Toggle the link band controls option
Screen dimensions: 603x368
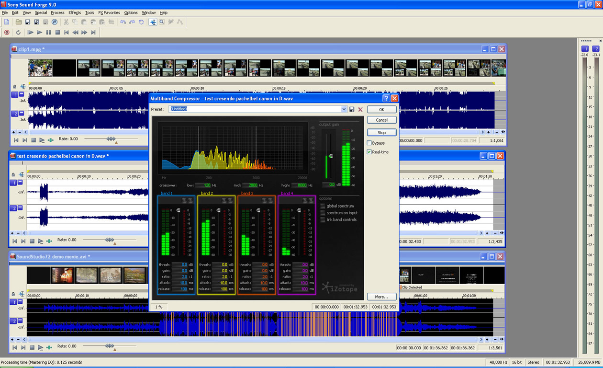coord(323,219)
